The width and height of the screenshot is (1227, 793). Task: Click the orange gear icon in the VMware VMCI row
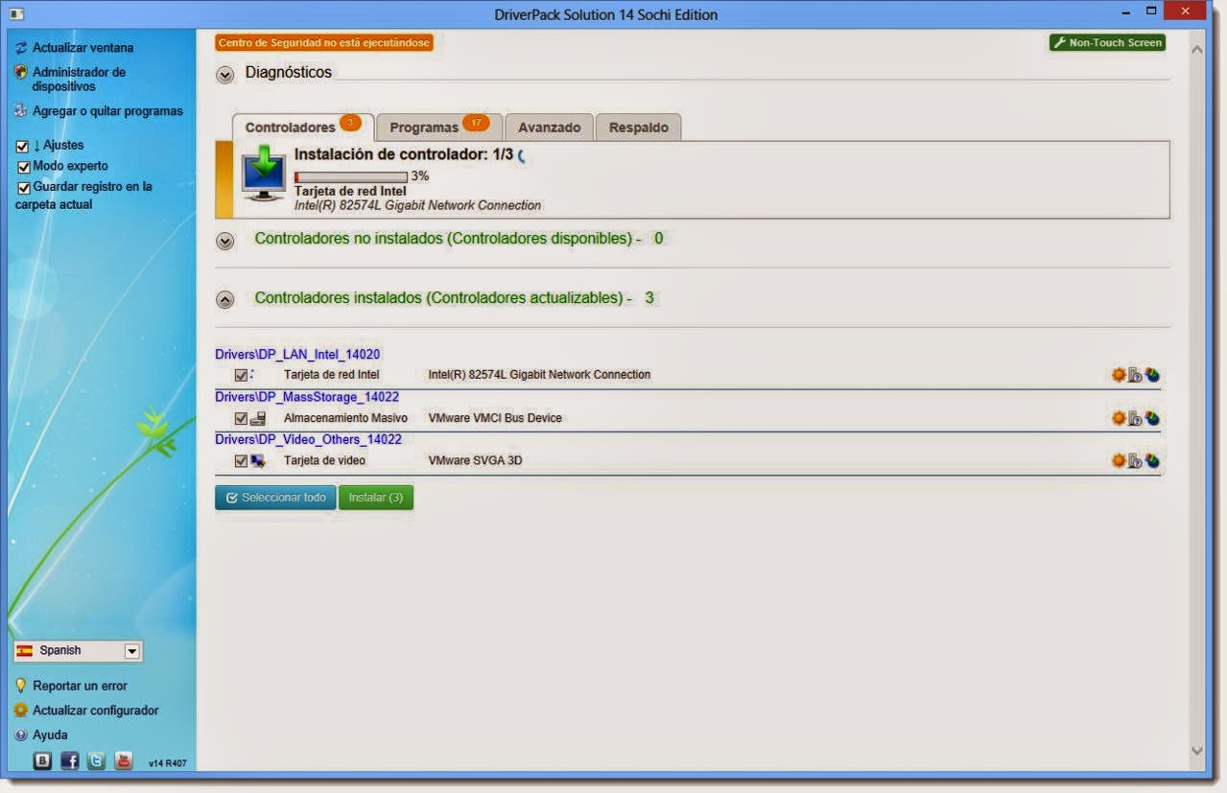pos(1119,418)
